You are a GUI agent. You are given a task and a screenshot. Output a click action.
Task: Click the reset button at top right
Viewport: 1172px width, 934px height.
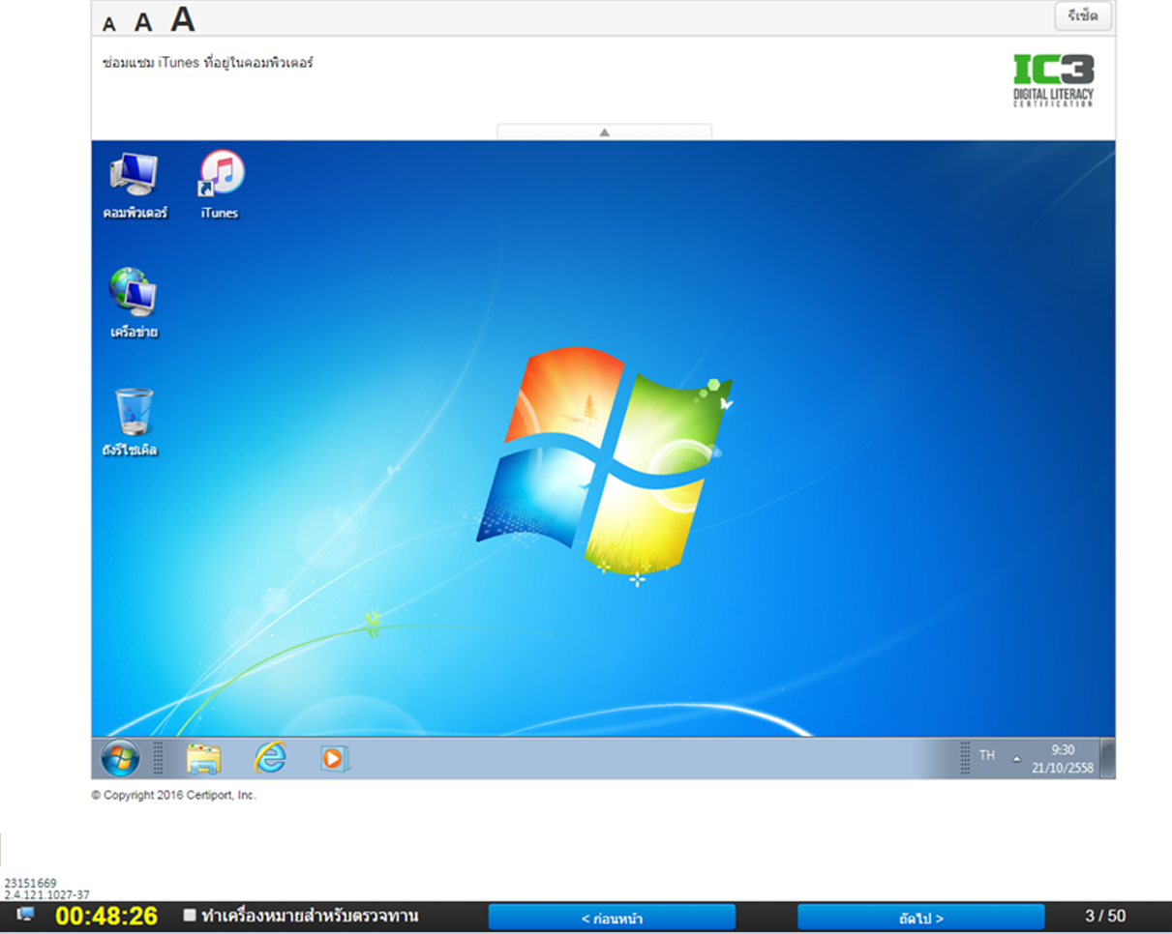(x=1083, y=16)
